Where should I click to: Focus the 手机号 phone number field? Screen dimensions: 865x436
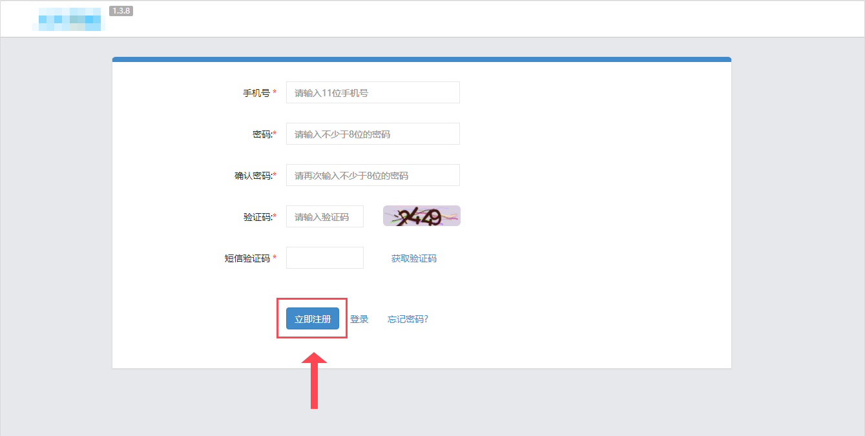point(373,92)
